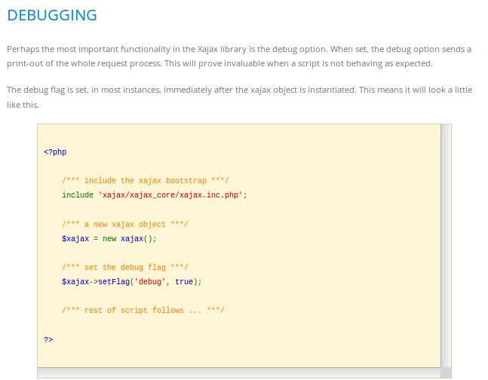
Task: Click the '$xajax->setFlag('debug', true);' line
Action: (132, 282)
